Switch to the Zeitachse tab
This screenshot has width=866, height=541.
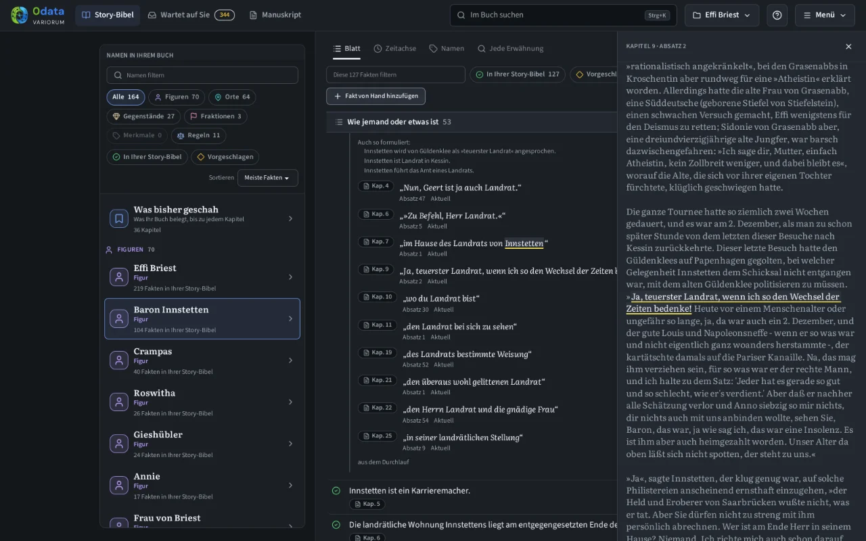point(395,49)
